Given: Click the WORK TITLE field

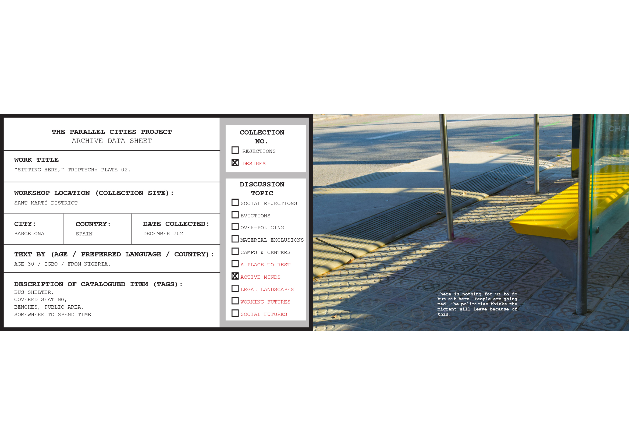Looking at the screenshot, I should click(72, 169).
